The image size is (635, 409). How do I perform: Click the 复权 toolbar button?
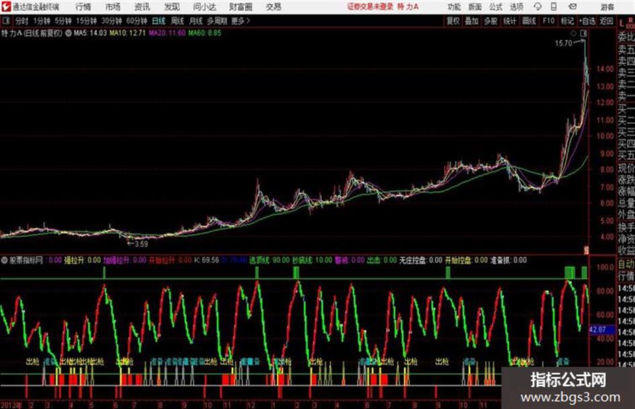(x=453, y=21)
